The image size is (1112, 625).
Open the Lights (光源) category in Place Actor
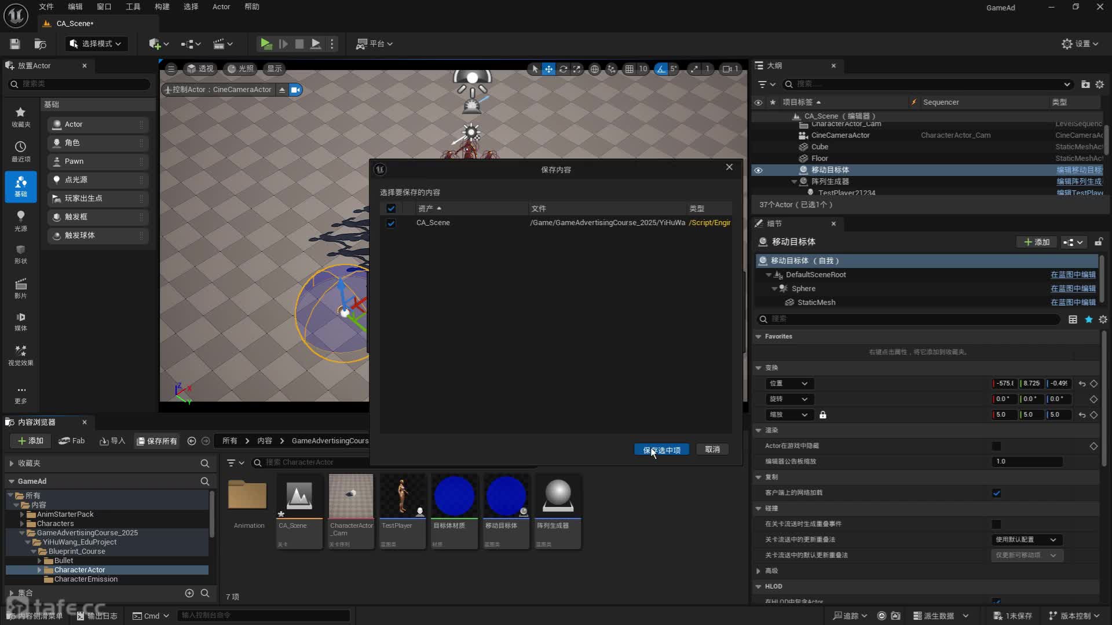(x=21, y=220)
